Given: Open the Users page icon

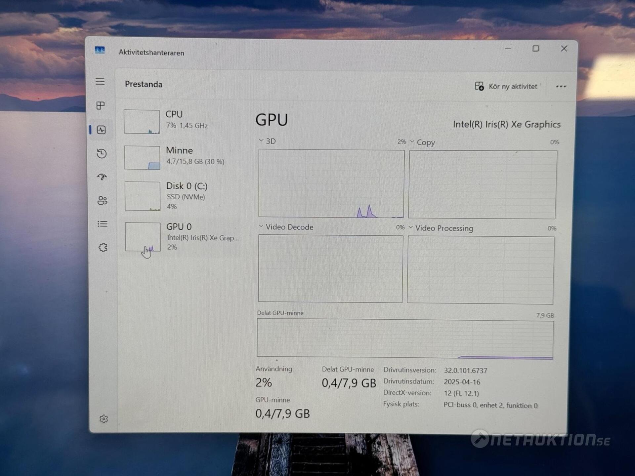Looking at the screenshot, I should point(102,200).
